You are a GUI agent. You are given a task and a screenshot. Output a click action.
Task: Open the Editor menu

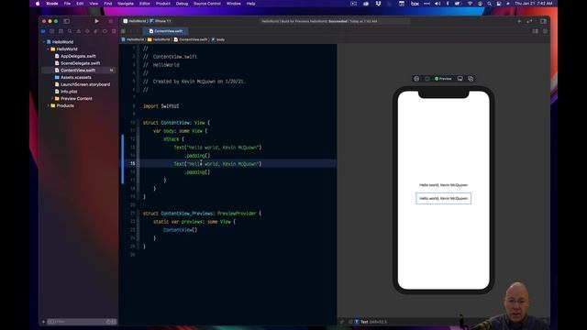(145, 4)
